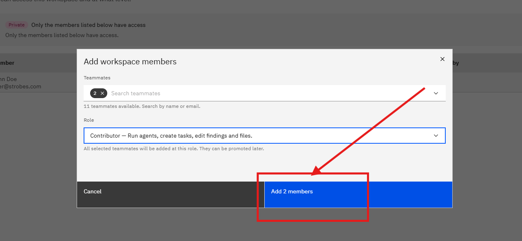The height and width of the screenshot is (241, 522).
Task: Click the 'Add workspace members' dialog title
Action: (130, 62)
